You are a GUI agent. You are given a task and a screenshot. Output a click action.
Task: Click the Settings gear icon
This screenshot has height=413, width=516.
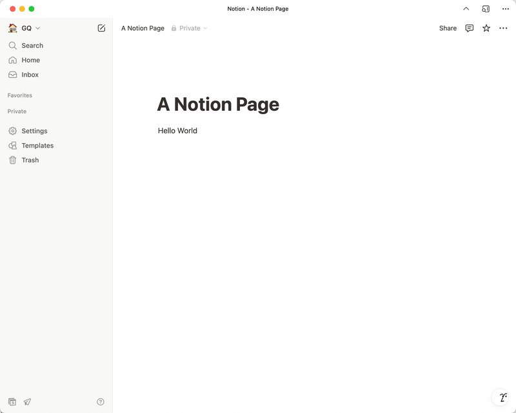[x=12, y=131]
